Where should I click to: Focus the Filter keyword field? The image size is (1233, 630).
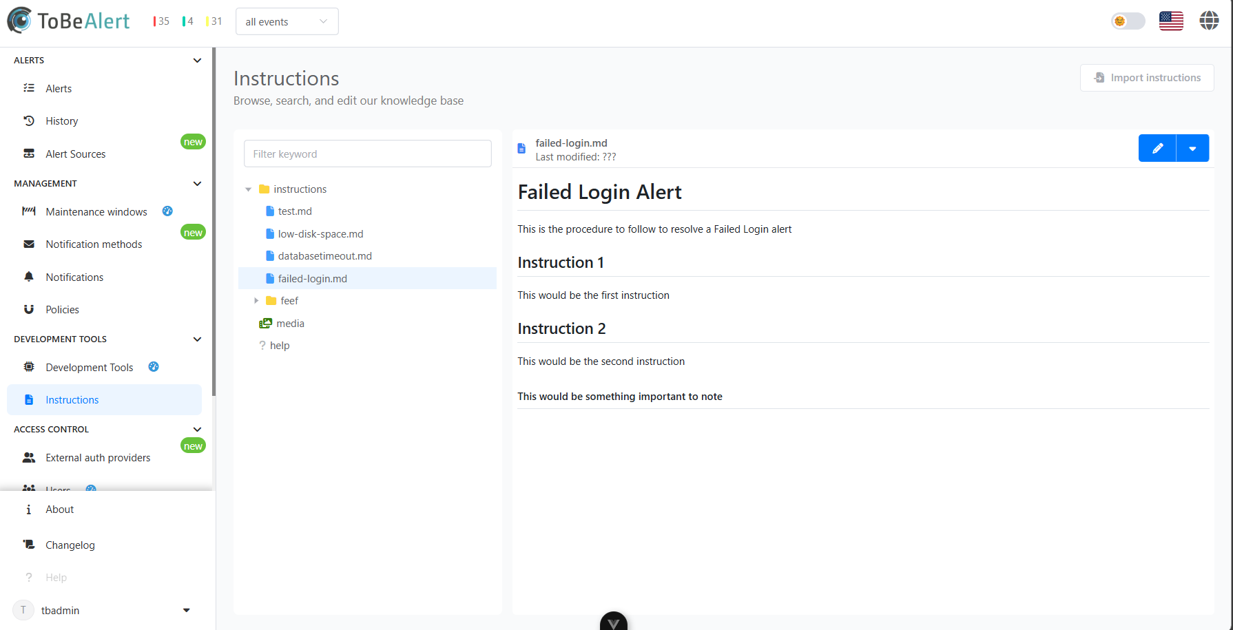coord(368,154)
